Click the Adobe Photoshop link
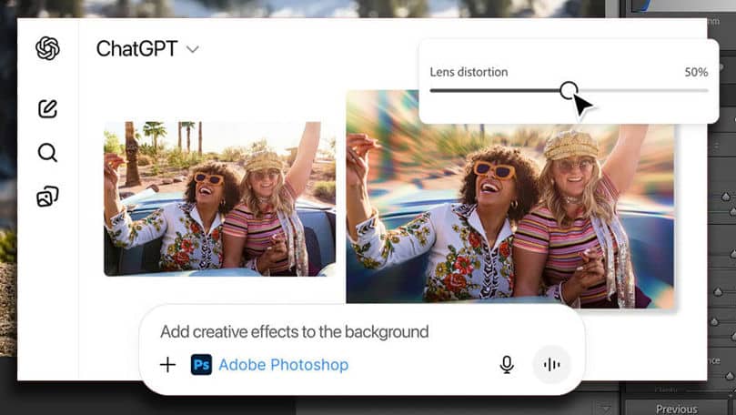Viewport: 736px width, 415px height. (283, 365)
